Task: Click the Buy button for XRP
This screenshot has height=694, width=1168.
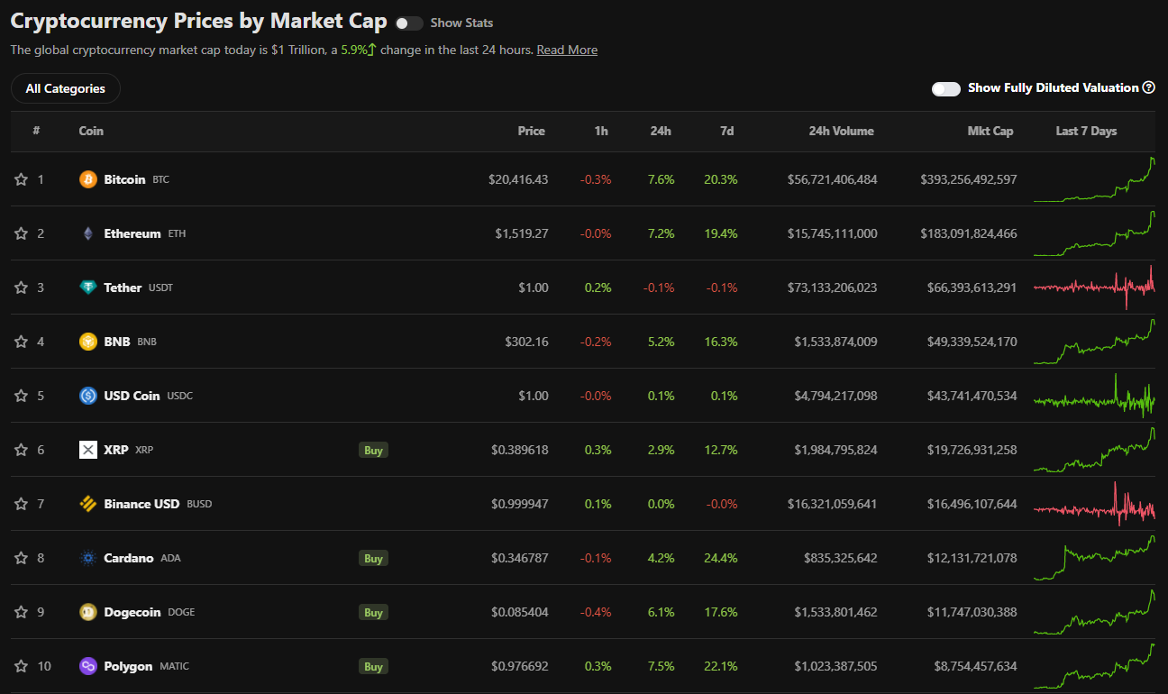Action: click(373, 450)
